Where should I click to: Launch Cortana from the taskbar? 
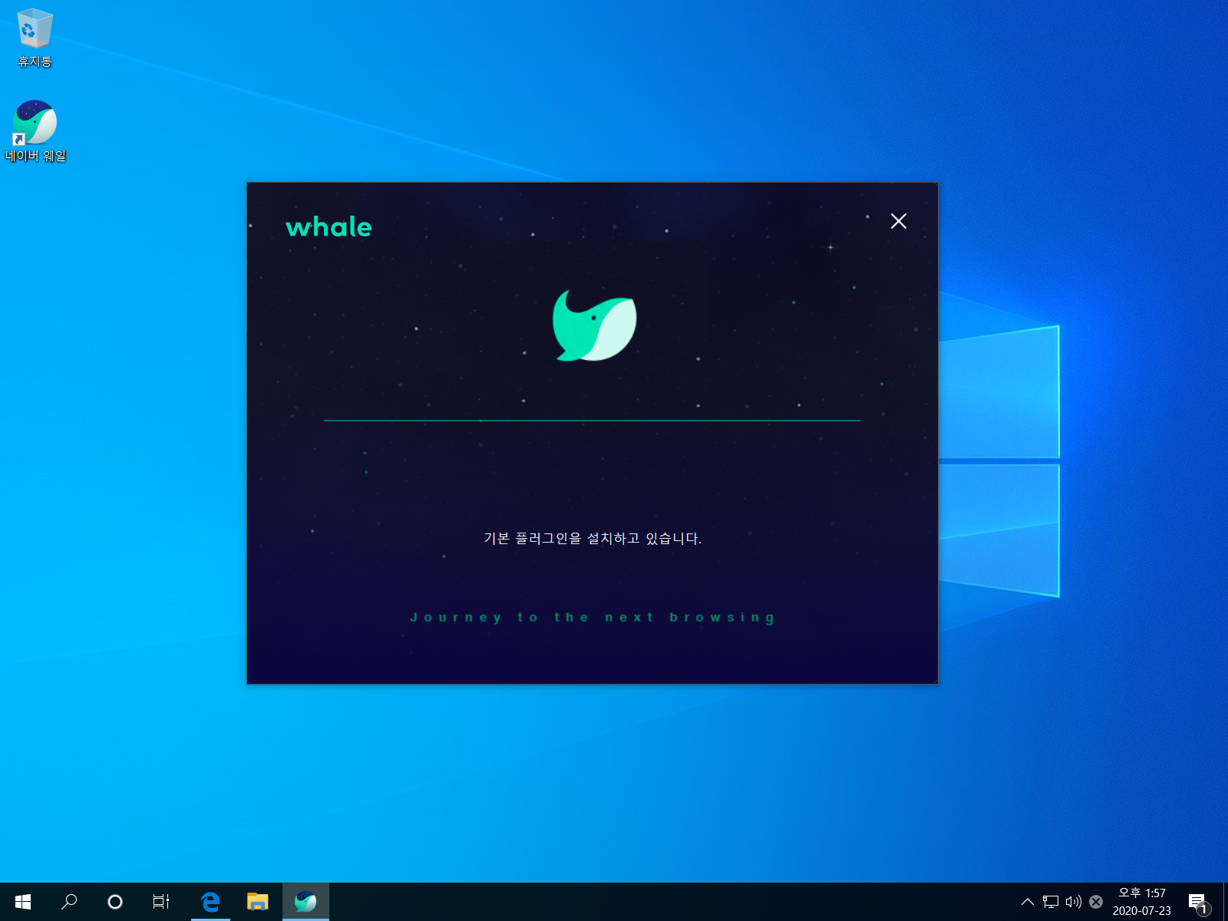[115, 902]
